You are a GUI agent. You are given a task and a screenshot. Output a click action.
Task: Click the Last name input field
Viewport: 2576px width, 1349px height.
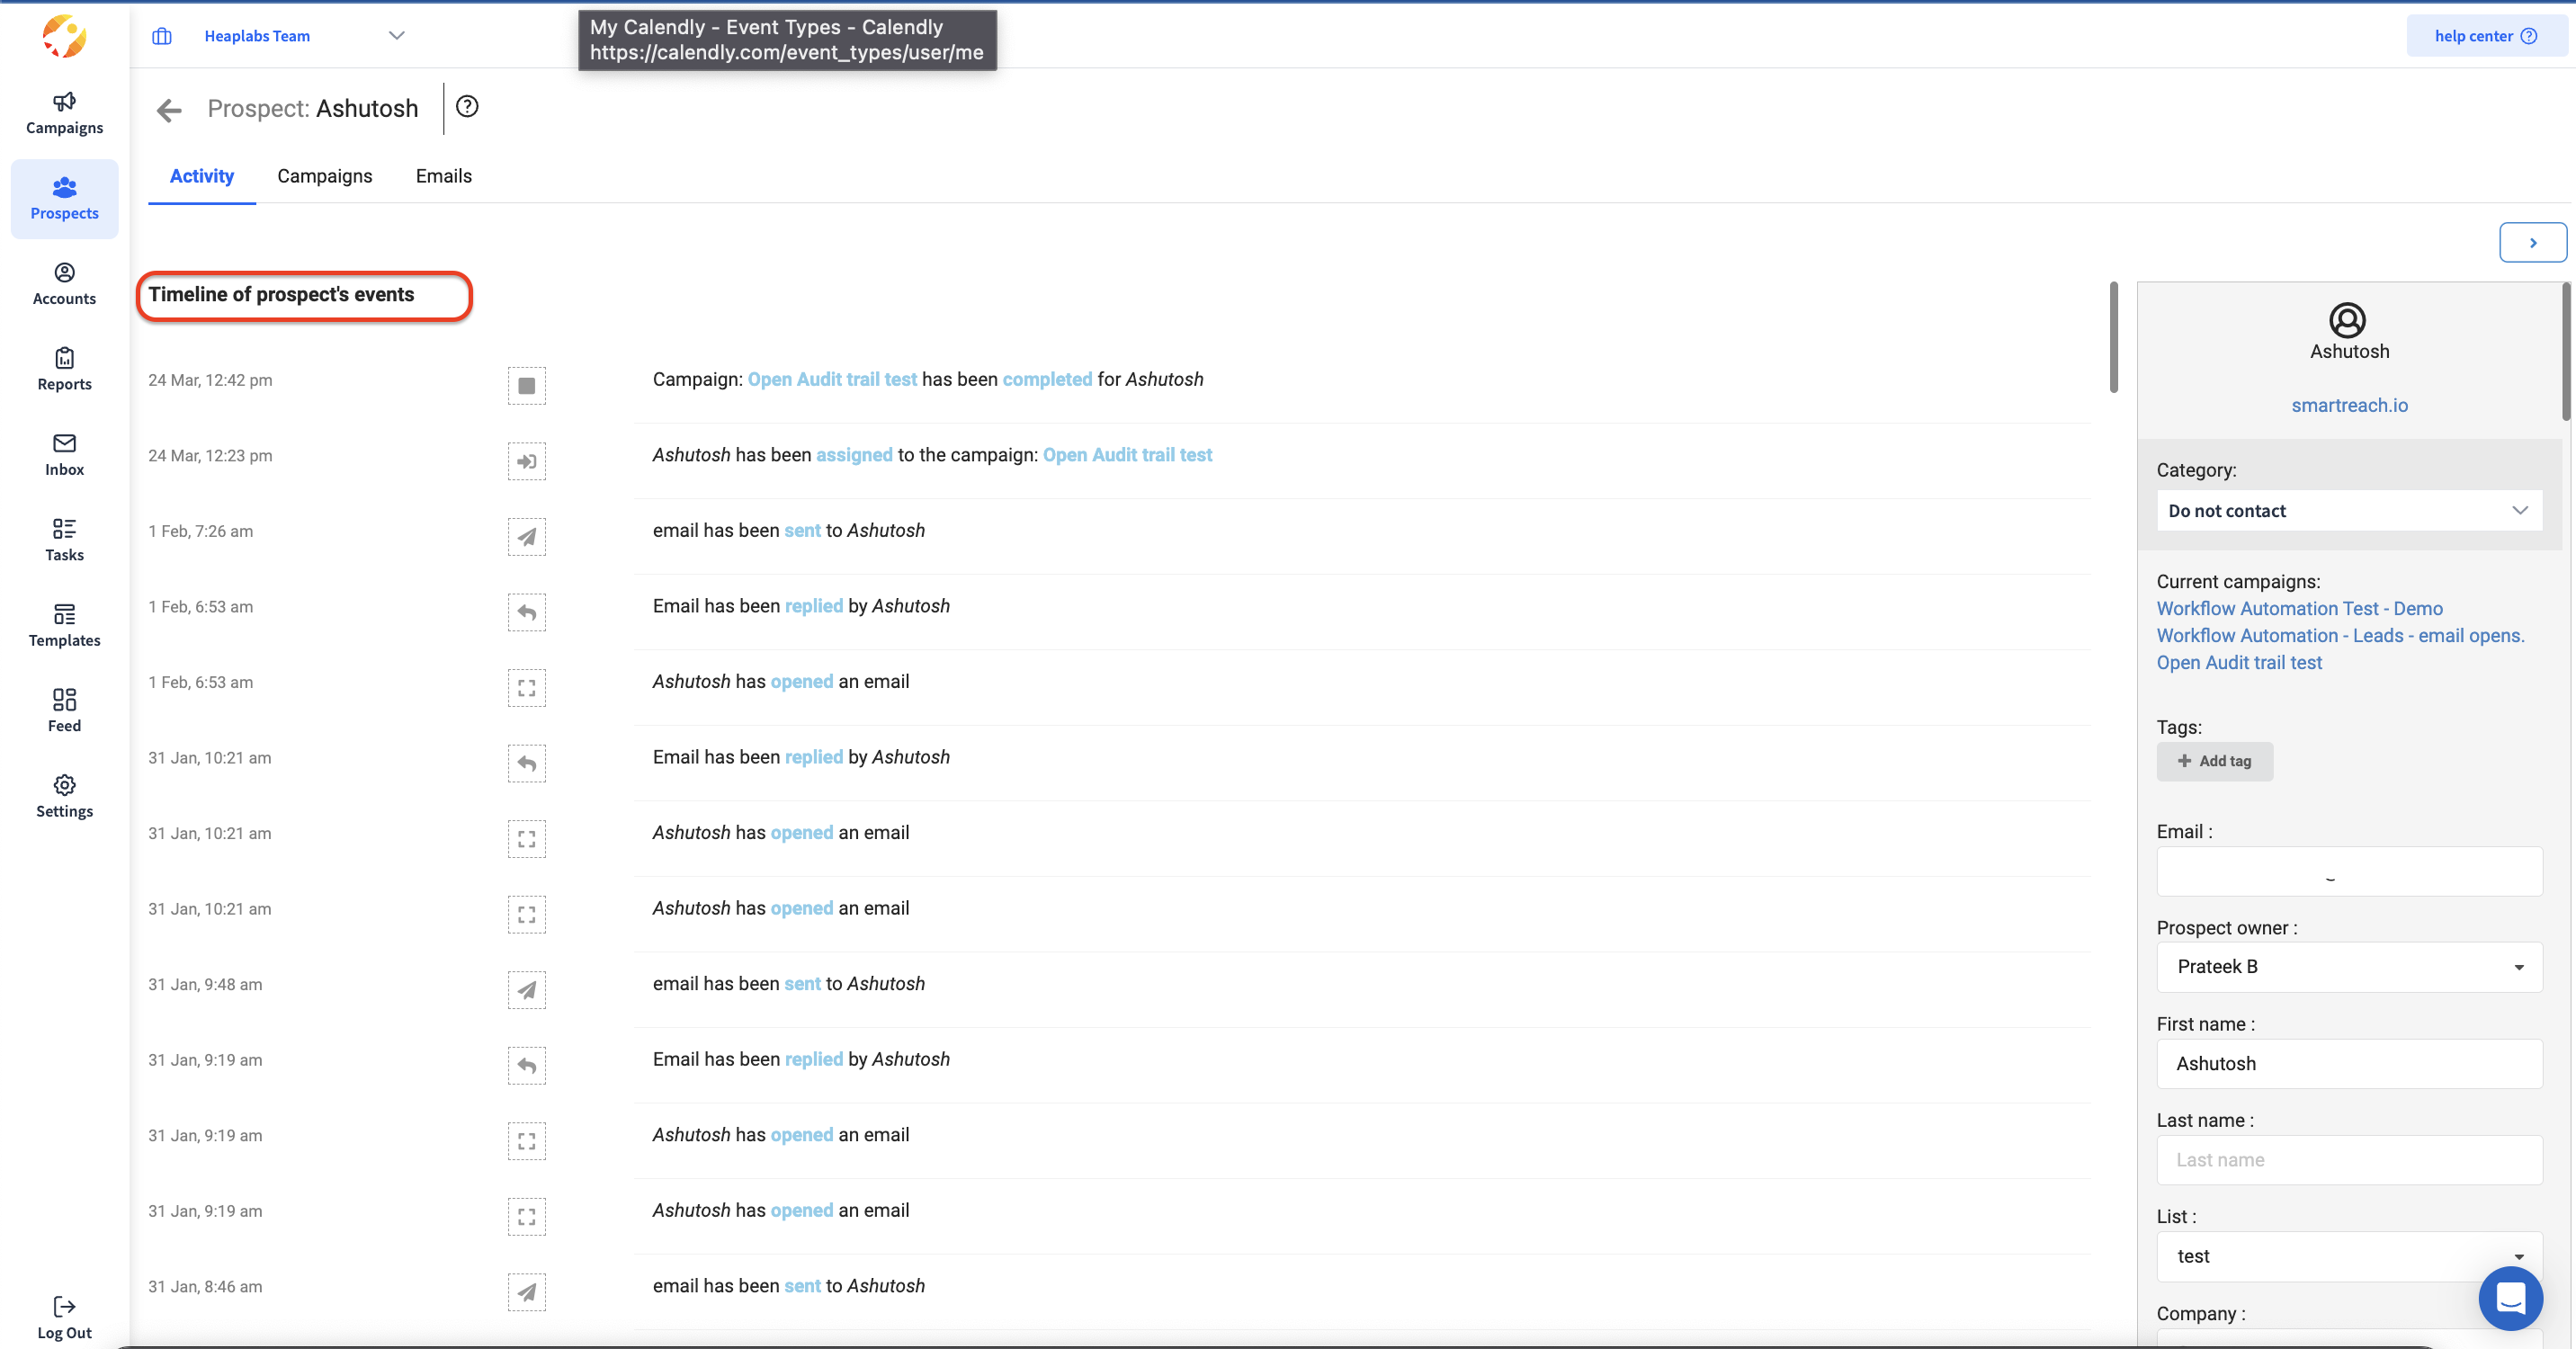tap(2348, 1160)
